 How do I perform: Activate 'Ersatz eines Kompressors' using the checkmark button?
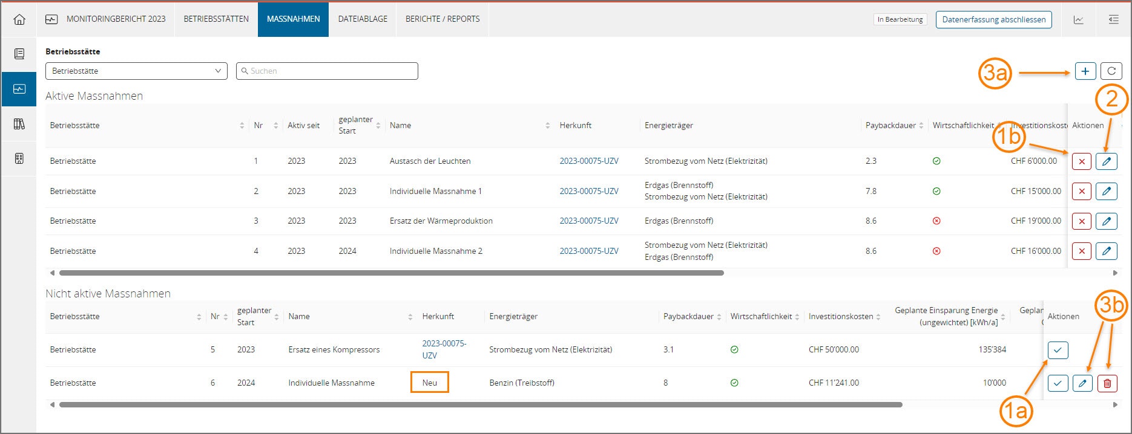click(1058, 350)
